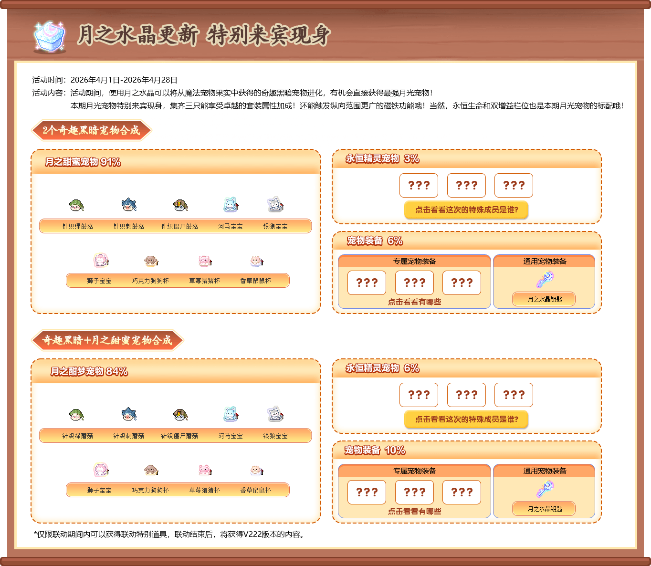Click 银狼宝宝 pet icon in 月之甜梦宠物 84% panel
This screenshot has width=651, height=566.
tap(275, 414)
